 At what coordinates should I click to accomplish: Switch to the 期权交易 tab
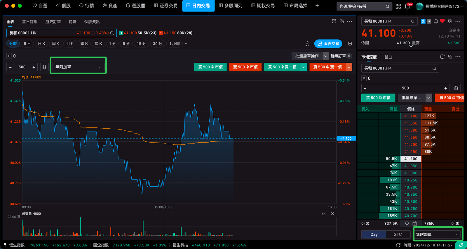click(263, 6)
